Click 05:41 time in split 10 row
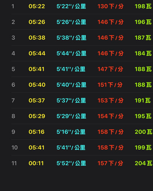Screen dimensions: 153x191 point(36,147)
